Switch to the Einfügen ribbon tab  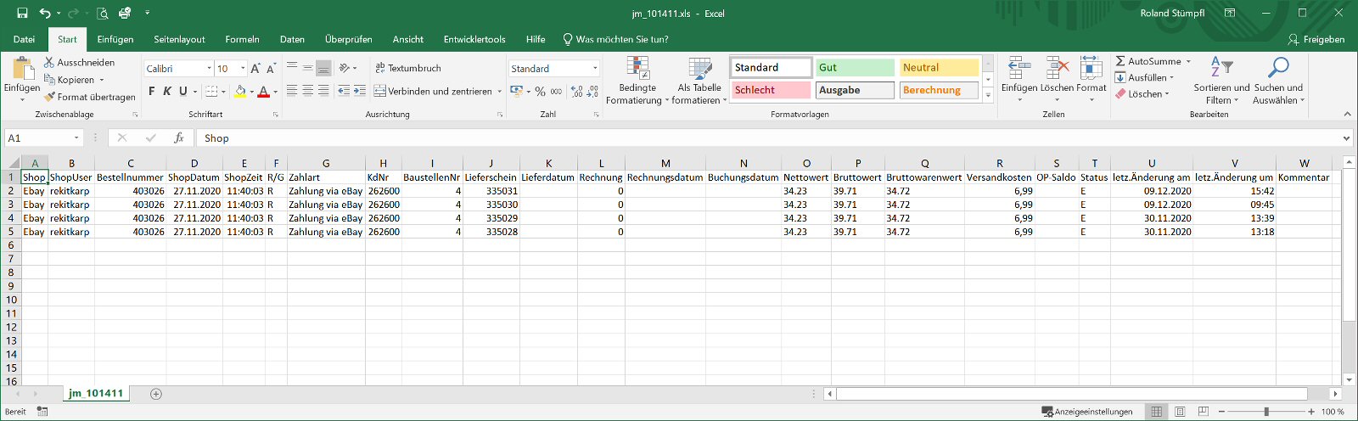[115, 39]
